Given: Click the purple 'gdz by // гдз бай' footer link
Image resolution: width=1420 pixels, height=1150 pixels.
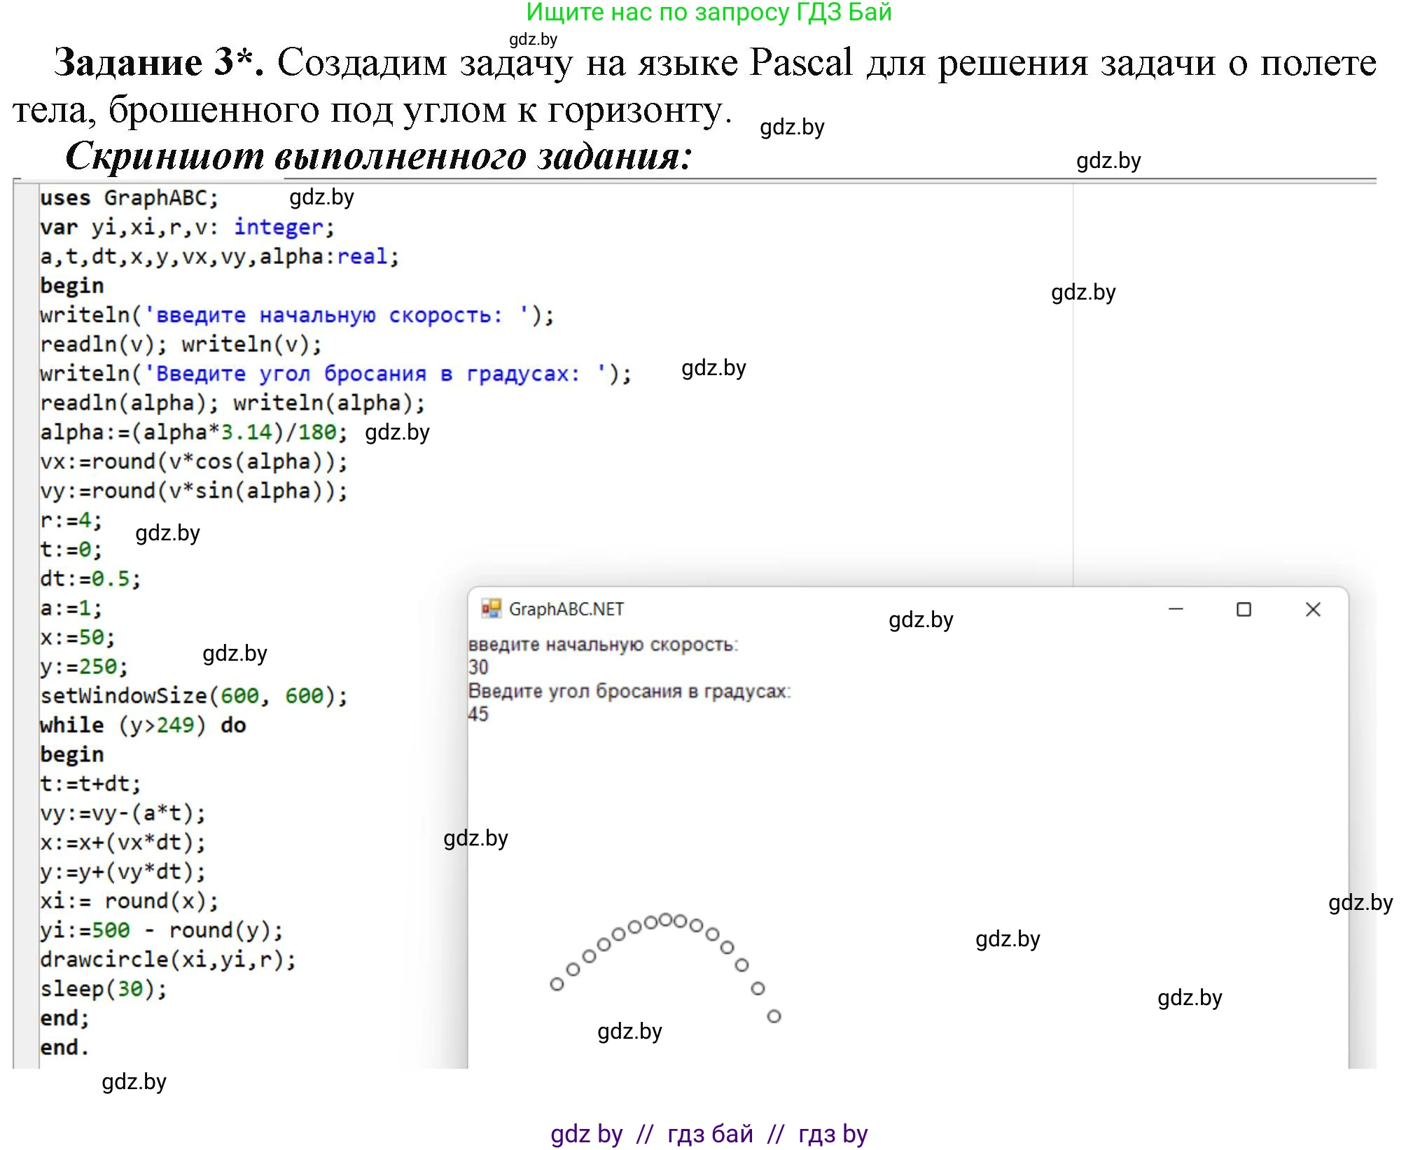Looking at the screenshot, I should 709,1133.
